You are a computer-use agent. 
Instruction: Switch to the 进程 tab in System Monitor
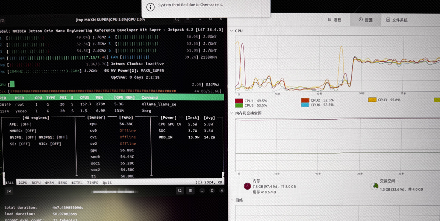pyautogui.click(x=335, y=20)
